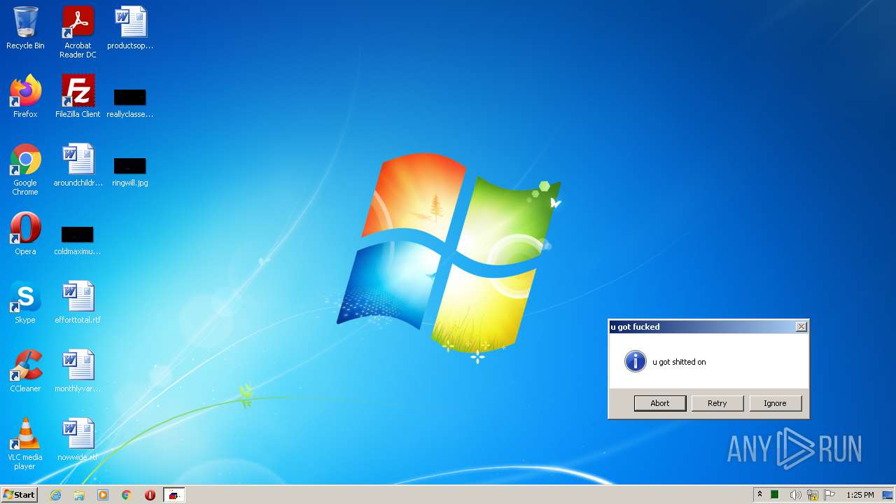Select the reallyclasse file icon
Image resolution: width=896 pixels, height=504 pixels.
pyautogui.click(x=130, y=104)
